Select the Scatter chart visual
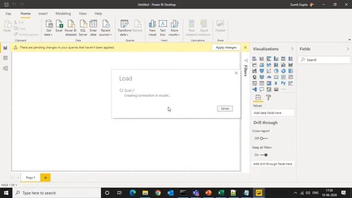352x198 pixels. point(269,71)
